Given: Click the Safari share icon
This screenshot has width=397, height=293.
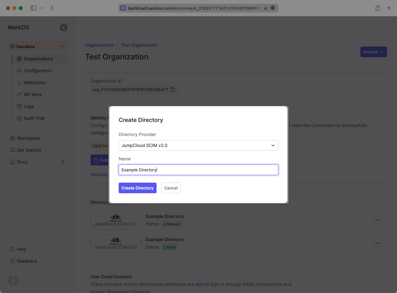Looking at the screenshot, I should (378, 8).
